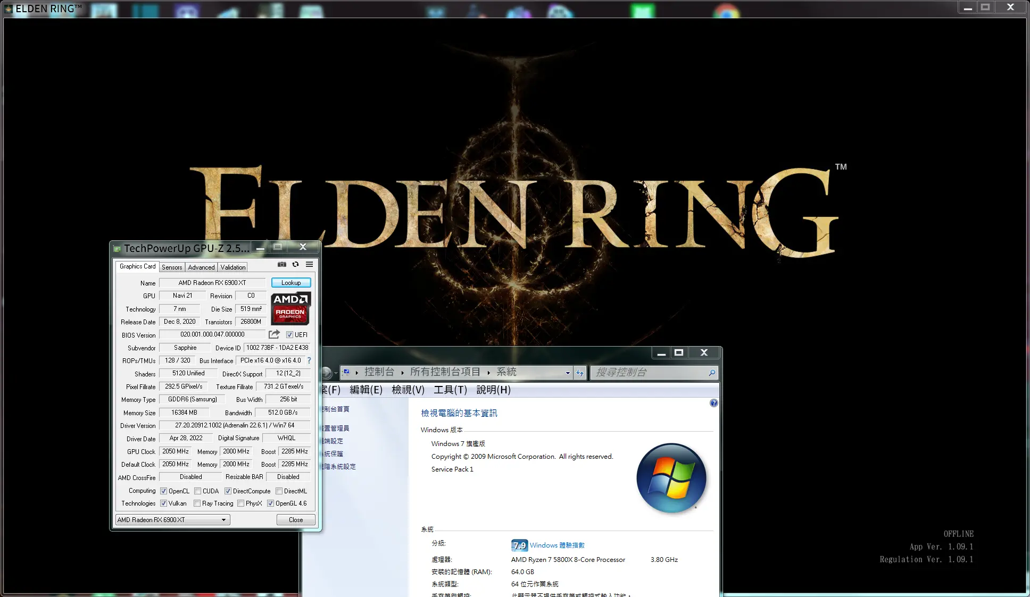
Task: Click the address bar refresh arrows icon
Action: point(580,373)
